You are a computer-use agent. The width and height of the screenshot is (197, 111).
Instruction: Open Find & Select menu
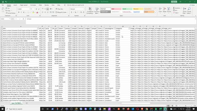coord(189,10)
